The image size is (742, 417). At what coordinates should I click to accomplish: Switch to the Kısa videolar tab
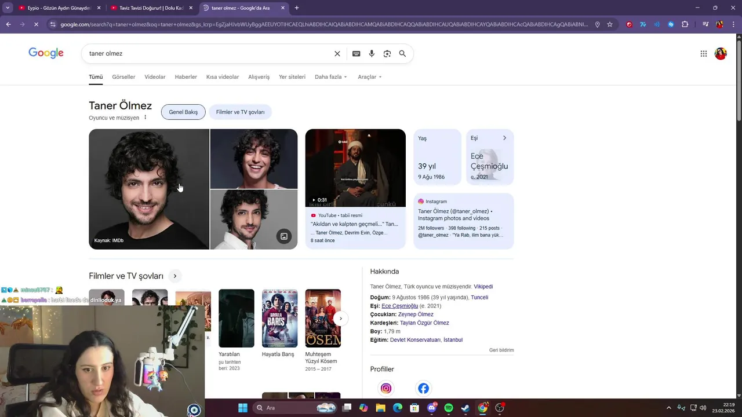223,77
